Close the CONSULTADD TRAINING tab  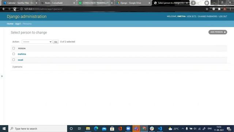[112, 3]
